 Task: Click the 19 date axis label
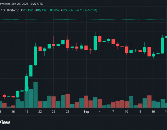click(26, 111)
